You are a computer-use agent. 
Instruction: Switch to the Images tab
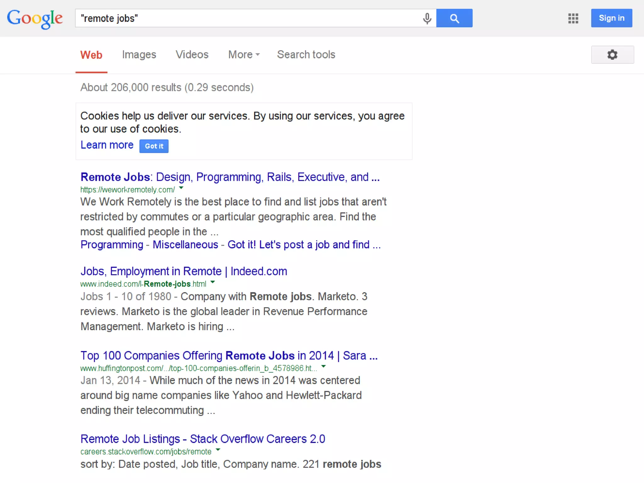point(139,55)
